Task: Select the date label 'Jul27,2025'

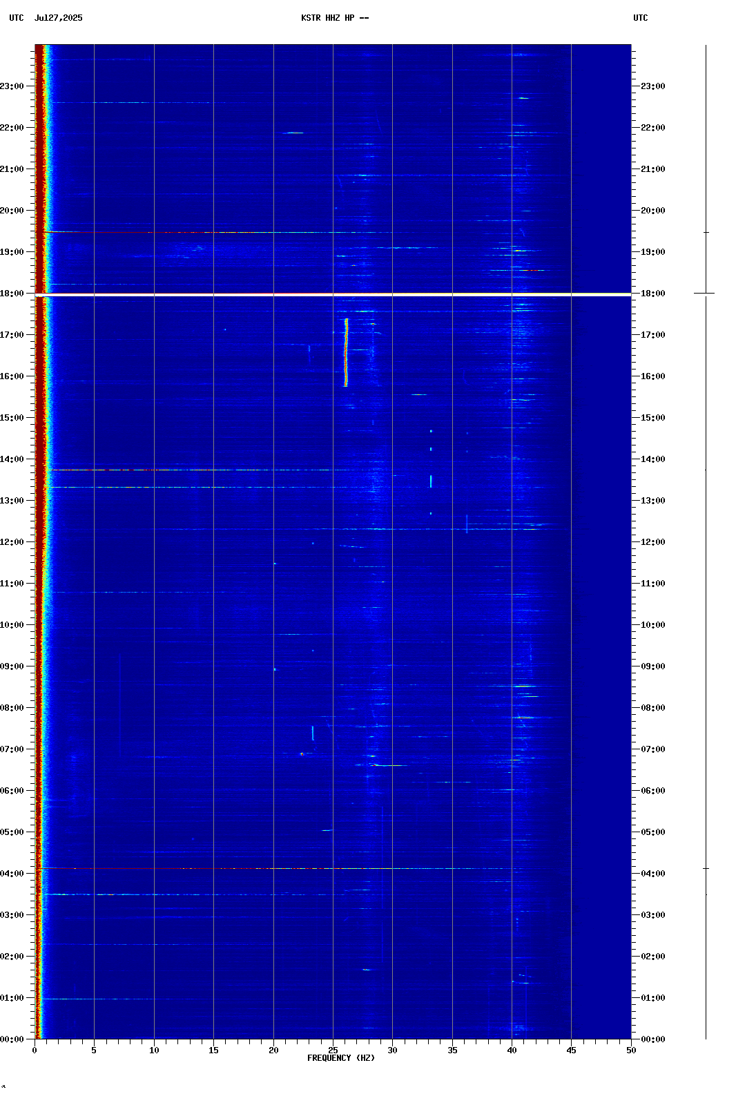Action: click(x=58, y=18)
